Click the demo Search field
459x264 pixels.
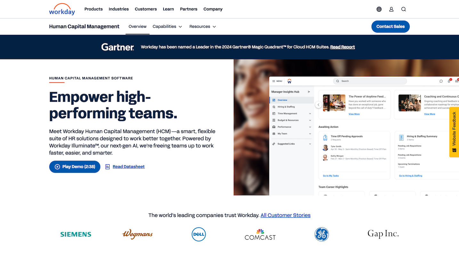click(x=370, y=81)
